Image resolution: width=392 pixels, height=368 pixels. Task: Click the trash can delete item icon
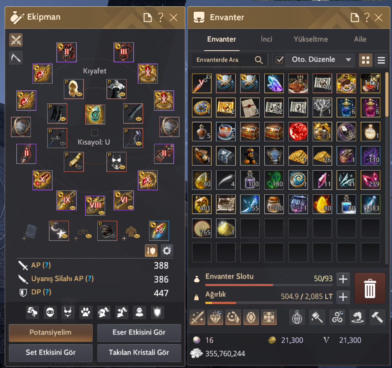(370, 289)
